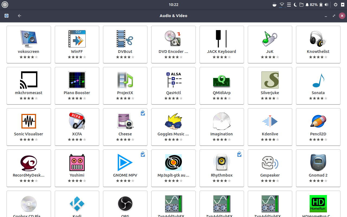Open the Kodi blue diamond icon
The height and width of the screenshot is (217, 347).
77,204
